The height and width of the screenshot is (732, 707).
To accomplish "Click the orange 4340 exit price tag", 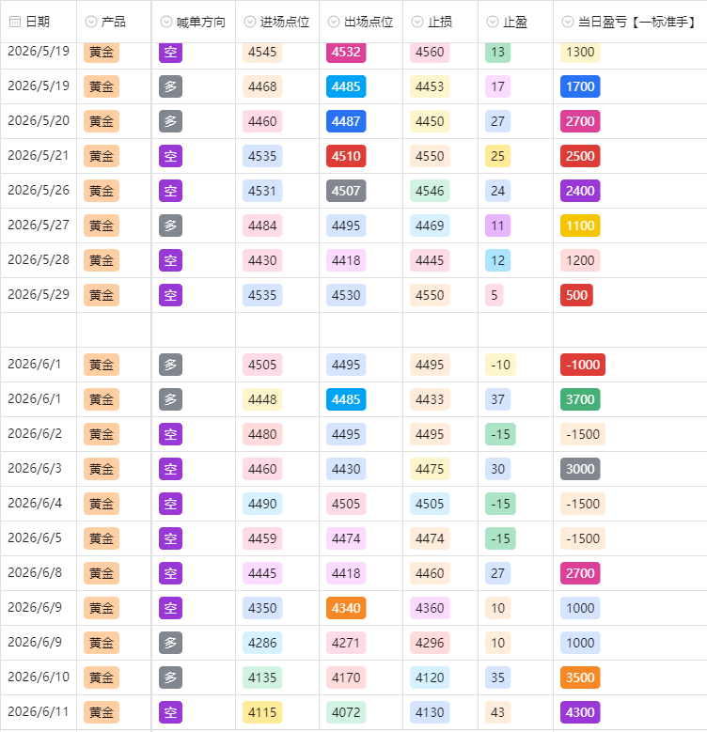I will (346, 608).
